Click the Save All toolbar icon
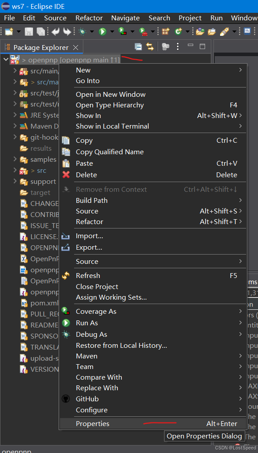This screenshot has height=453, width=258. point(41,31)
